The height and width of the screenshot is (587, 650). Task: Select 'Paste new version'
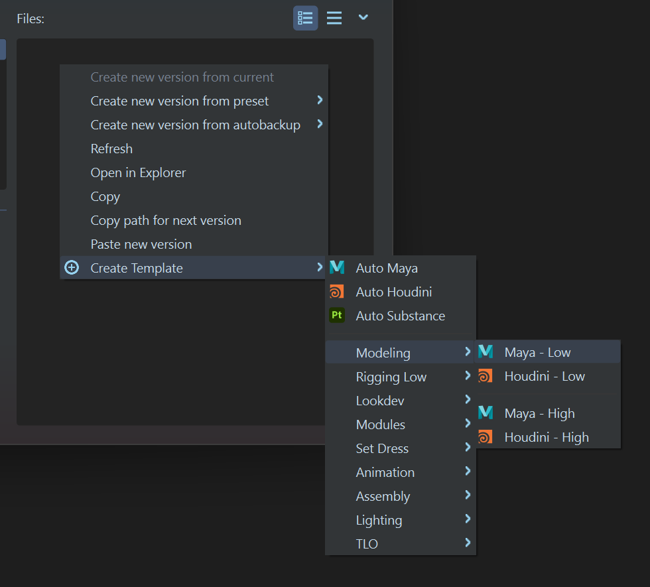[x=194, y=244]
